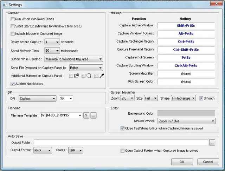Click the Capture Full Screen hotkey field
This screenshot has width=225, height=171.
[x=186, y=57]
